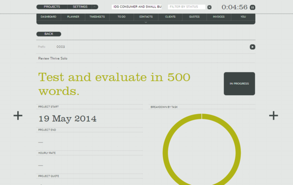Click the plus icon on the right side
293x185 pixels.
click(x=273, y=115)
